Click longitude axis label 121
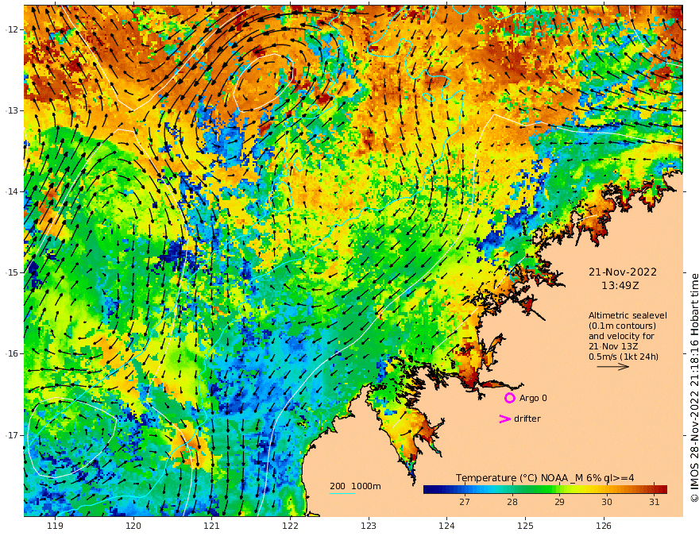699x540 pixels. click(x=212, y=526)
